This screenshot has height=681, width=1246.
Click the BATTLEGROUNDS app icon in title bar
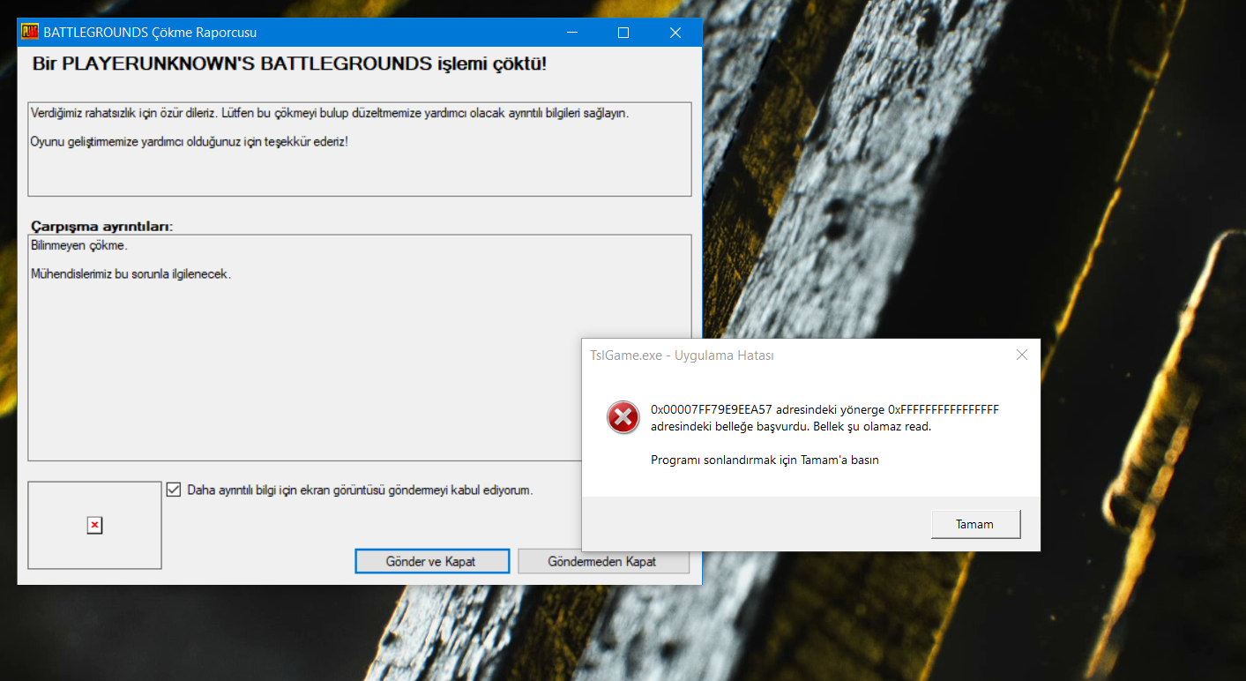pyautogui.click(x=30, y=33)
